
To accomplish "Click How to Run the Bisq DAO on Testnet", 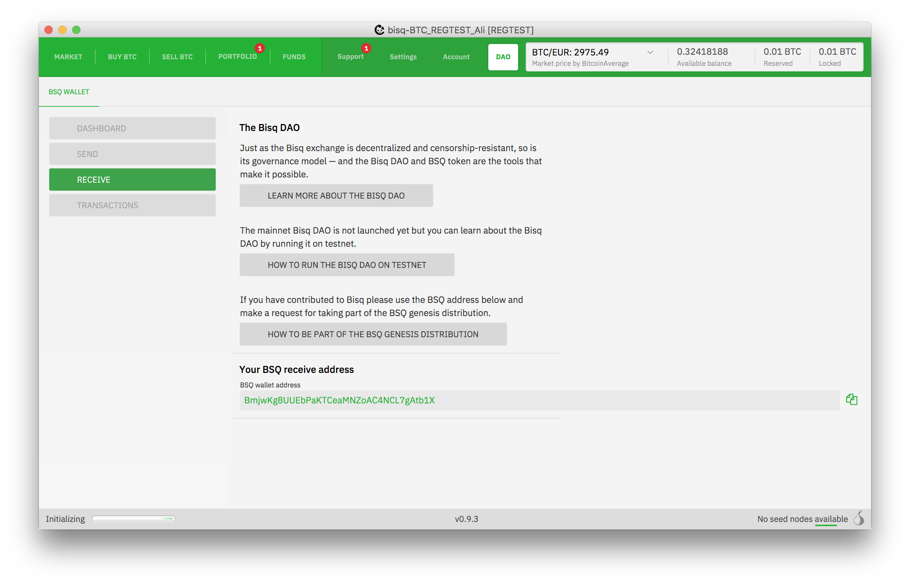I will pyautogui.click(x=347, y=265).
